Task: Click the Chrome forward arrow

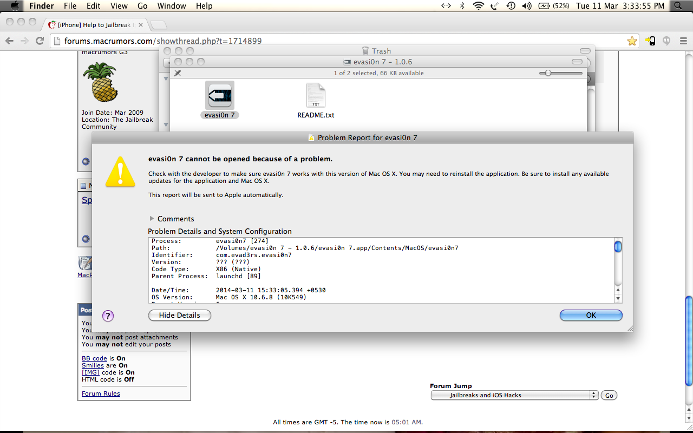Action: [x=24, y=41]
